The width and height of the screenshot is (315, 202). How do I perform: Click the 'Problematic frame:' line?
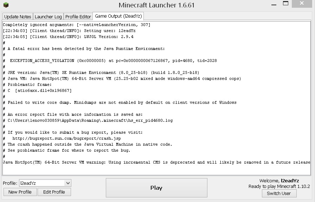pyautogui.click(x=27, y=84)
